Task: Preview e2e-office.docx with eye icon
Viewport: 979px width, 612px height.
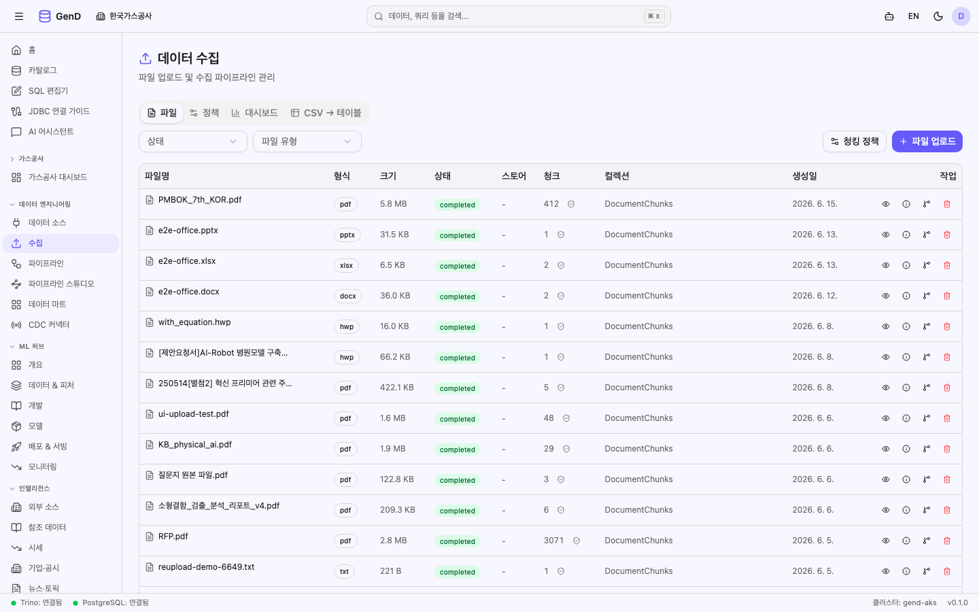Action: click(x=886, y=296)
